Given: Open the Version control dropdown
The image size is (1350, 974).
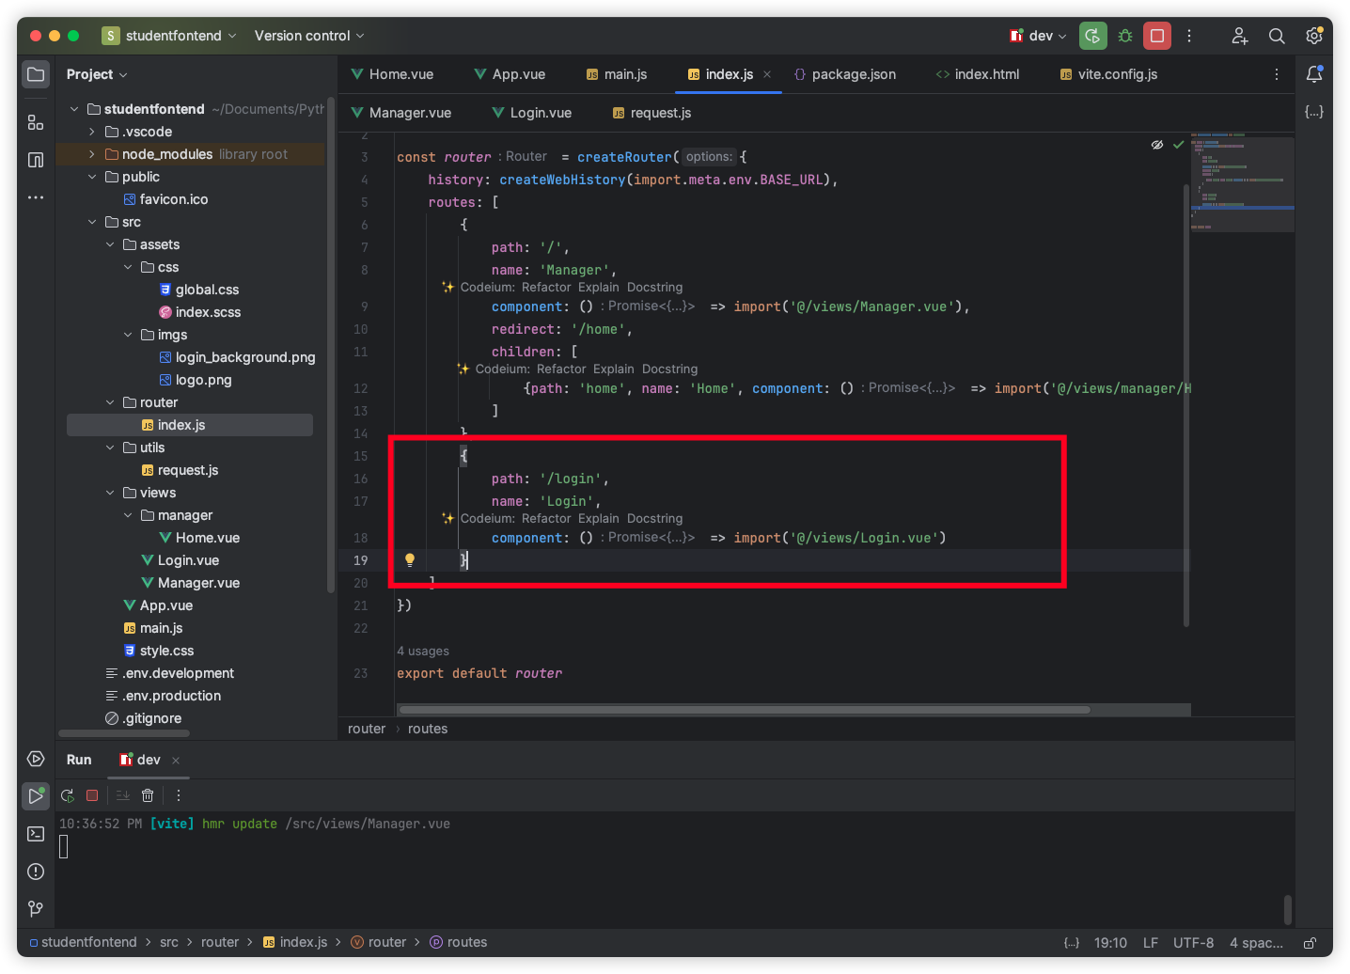Looking at the screenshot, I should coord(308,36).
